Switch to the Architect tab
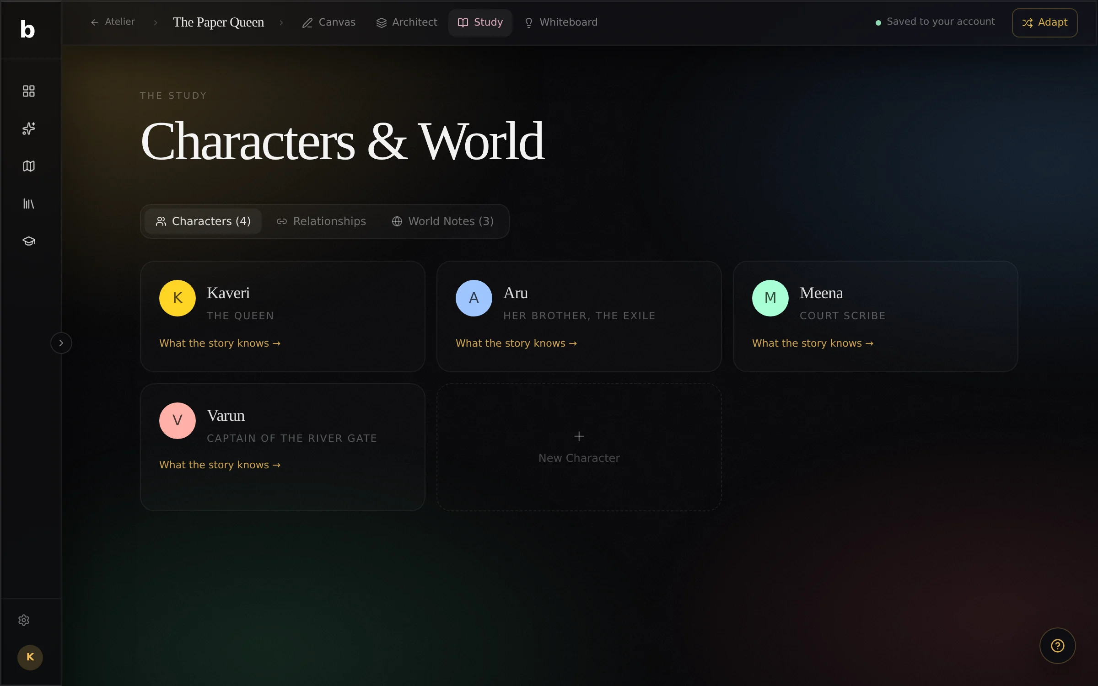 [407, 22]
